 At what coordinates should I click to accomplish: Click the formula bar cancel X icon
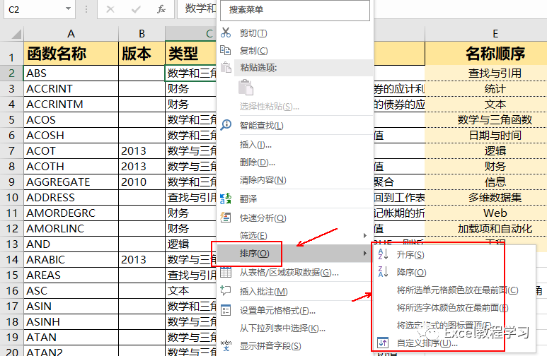click(x=110, y=9)
